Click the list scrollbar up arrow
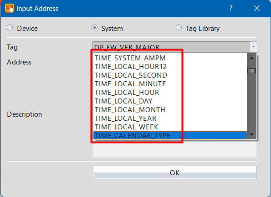The height and width of the screenshot is (197, 271). coord(251,58)
